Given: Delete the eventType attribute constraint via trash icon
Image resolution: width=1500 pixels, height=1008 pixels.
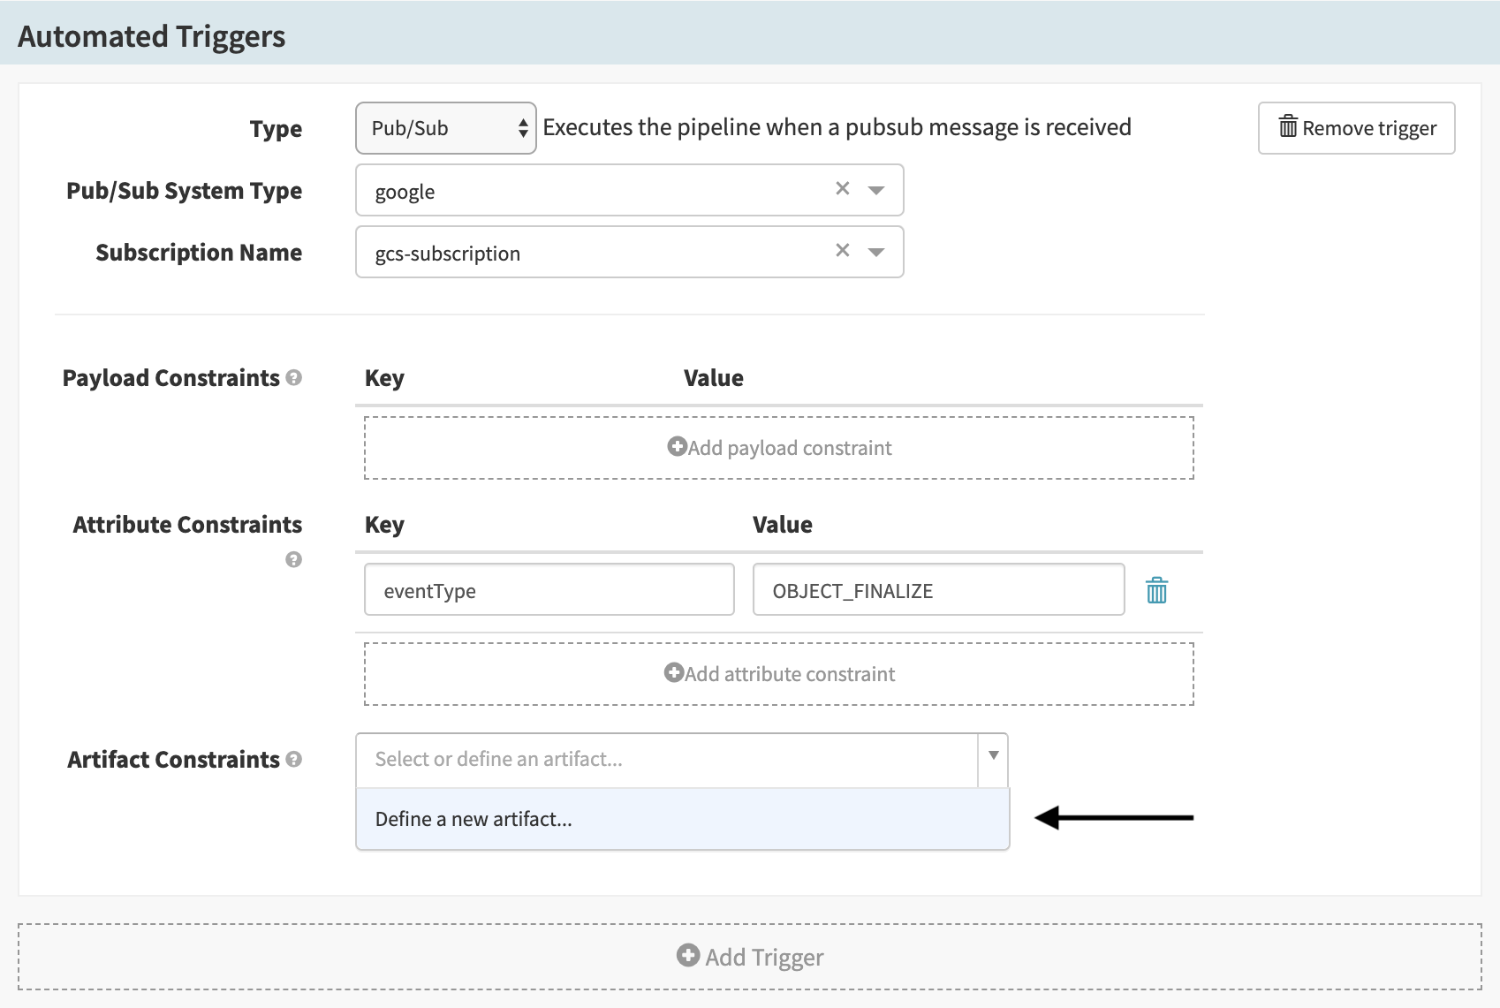Looking at the screenshot, I should (x=1156, y=590).
